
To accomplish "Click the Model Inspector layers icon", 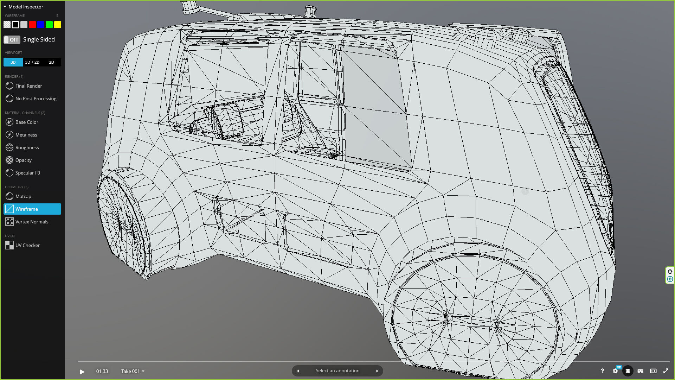I will point(628,371).
